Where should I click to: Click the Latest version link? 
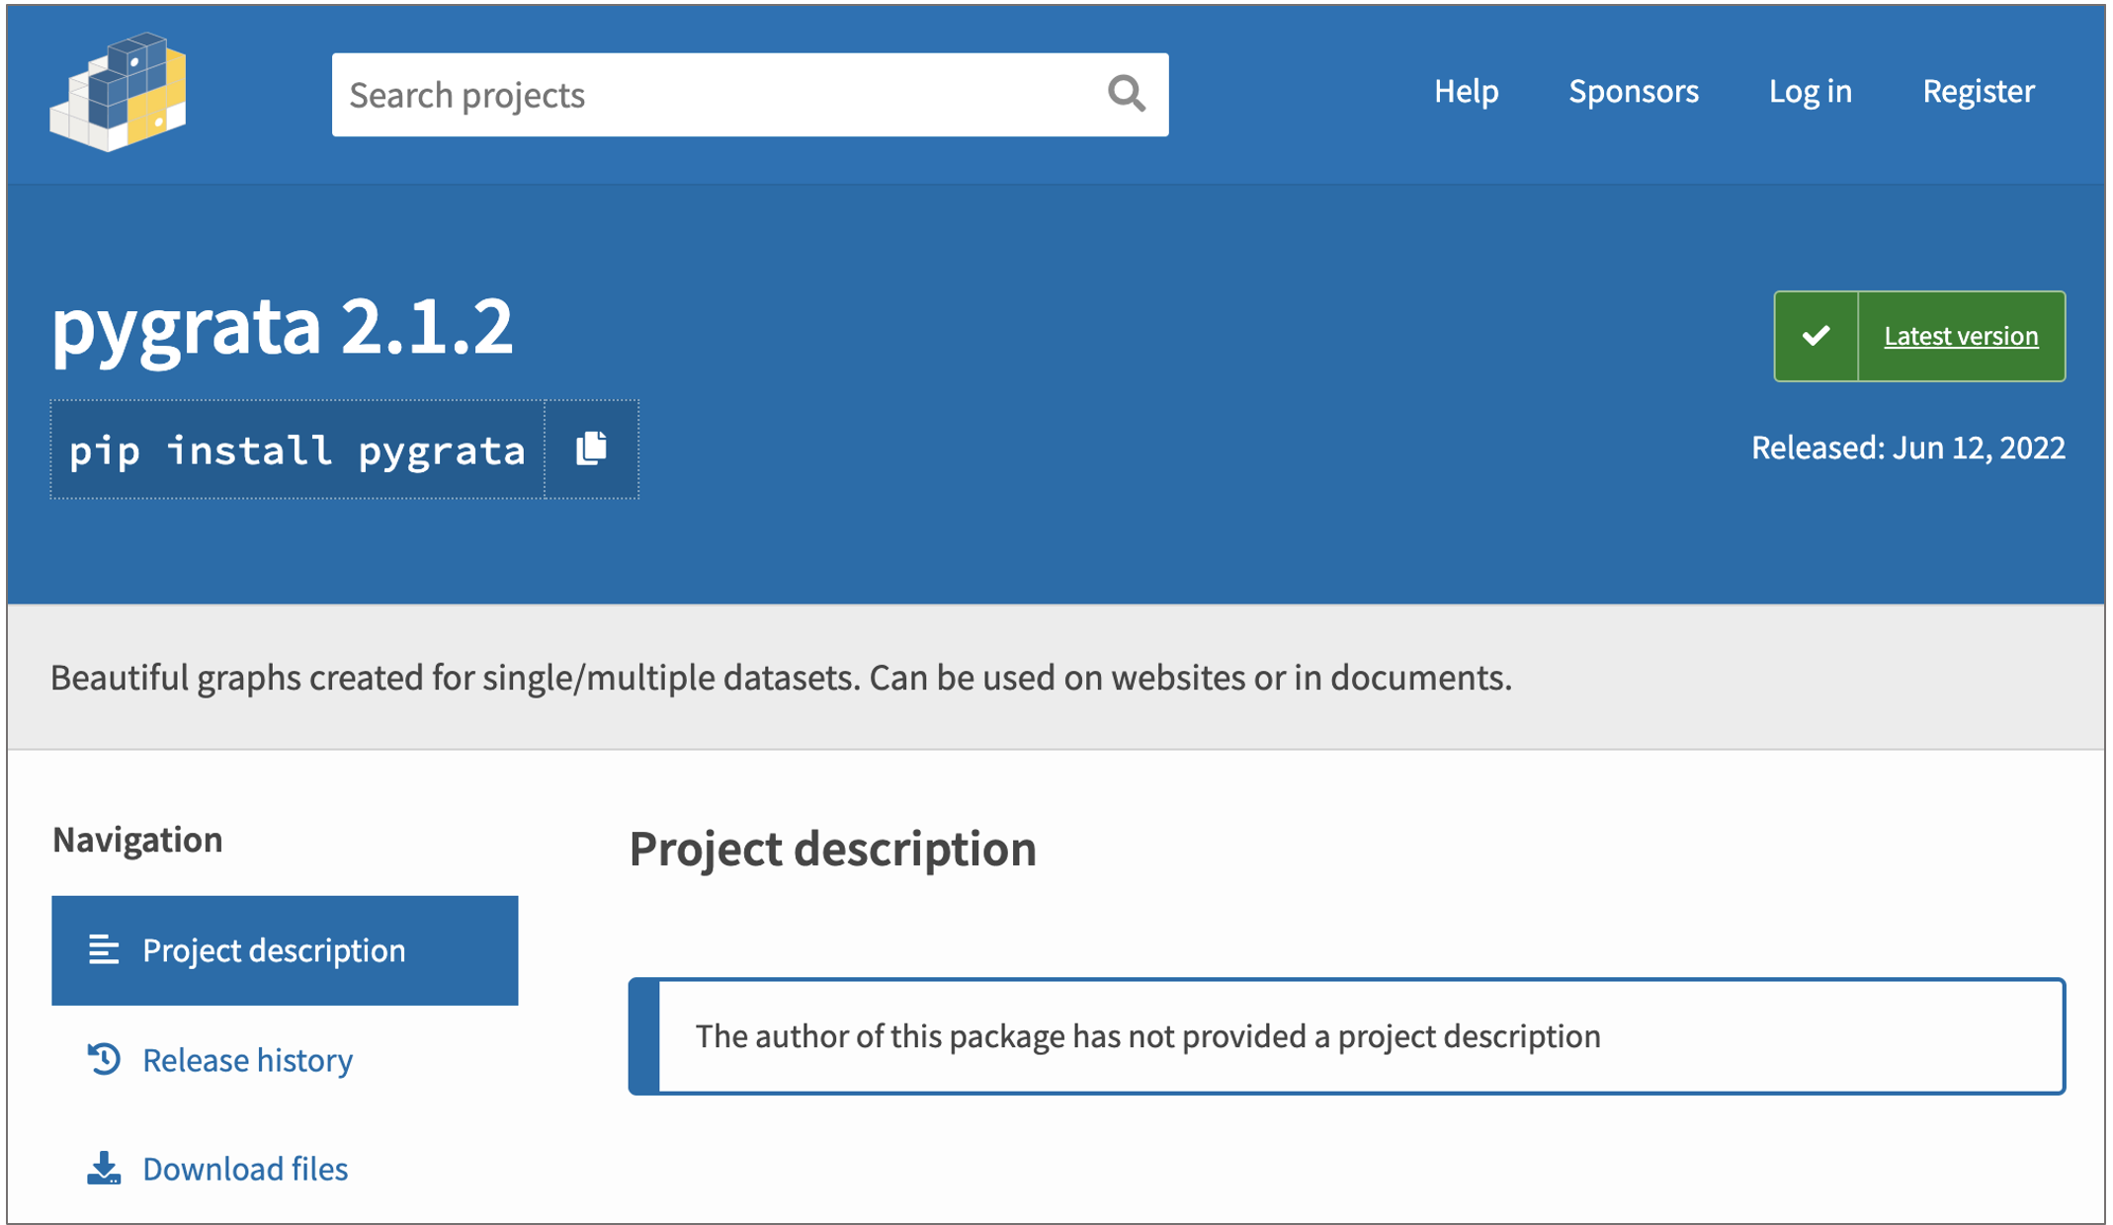1960,336
